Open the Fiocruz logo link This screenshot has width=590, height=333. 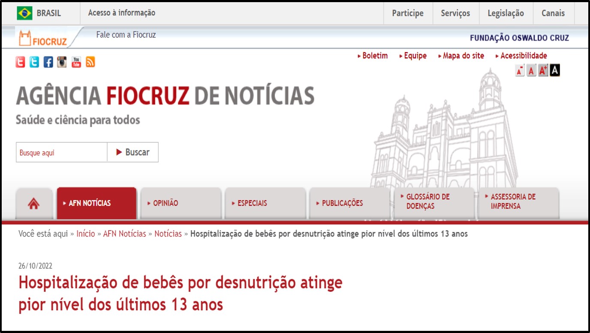(42, 38)
